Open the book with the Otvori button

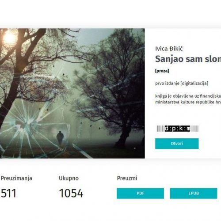177,144
